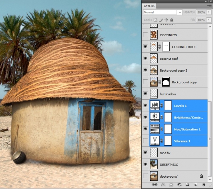Screen dimensions: 213x189
Task: Click the link layers icon at panel bottom
Action: [x=154, y=184]
